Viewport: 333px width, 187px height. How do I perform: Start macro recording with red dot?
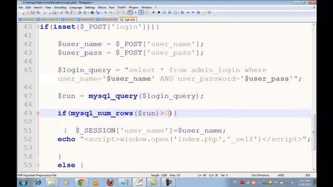[x=153, y=12]
